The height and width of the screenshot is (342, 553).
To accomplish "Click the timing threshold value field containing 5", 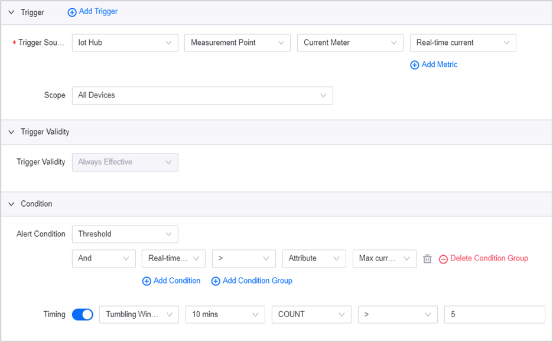I will coord(494,315).
